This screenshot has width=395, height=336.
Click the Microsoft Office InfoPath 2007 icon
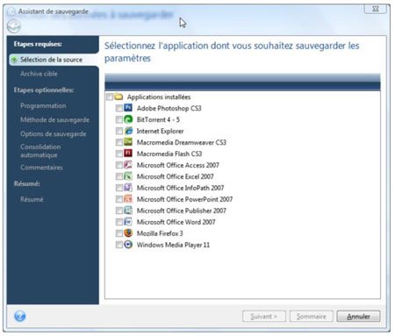(128, 188)
